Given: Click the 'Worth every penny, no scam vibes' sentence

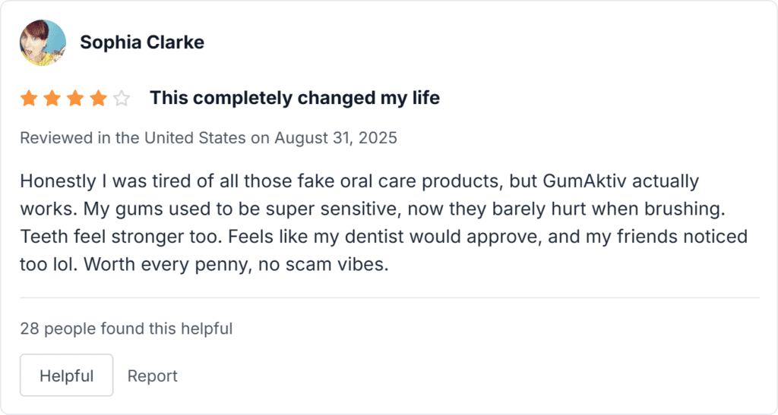Looking at the screenshot, I should click(x=236, y=265).
